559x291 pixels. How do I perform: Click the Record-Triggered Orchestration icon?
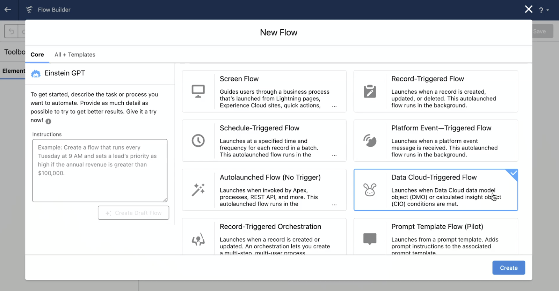(198, 239)
